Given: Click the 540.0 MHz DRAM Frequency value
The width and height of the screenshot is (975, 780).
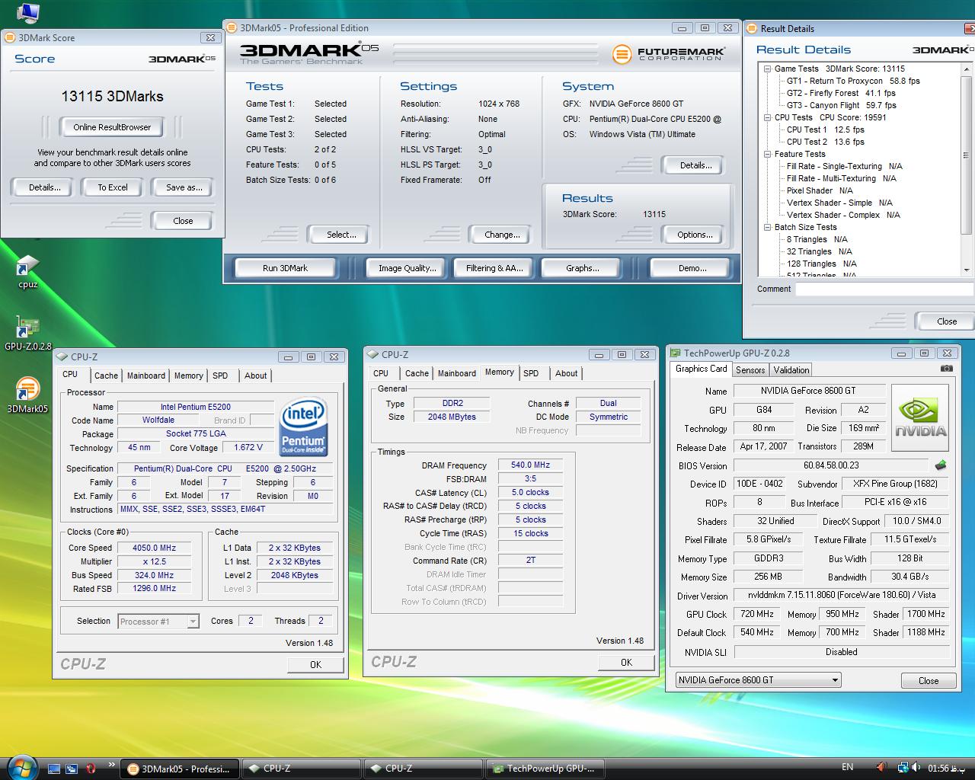Looking at the screenshot, I should tap(530, 465).
